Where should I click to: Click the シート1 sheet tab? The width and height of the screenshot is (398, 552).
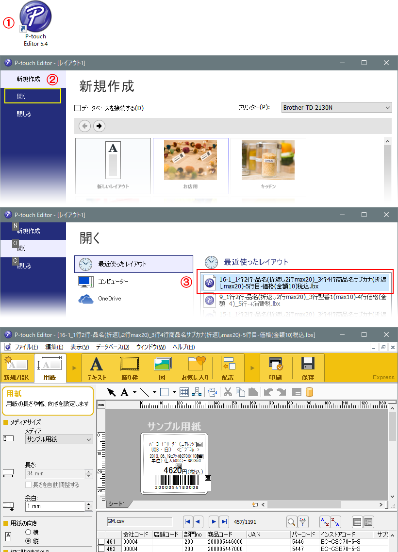[116, 504]
